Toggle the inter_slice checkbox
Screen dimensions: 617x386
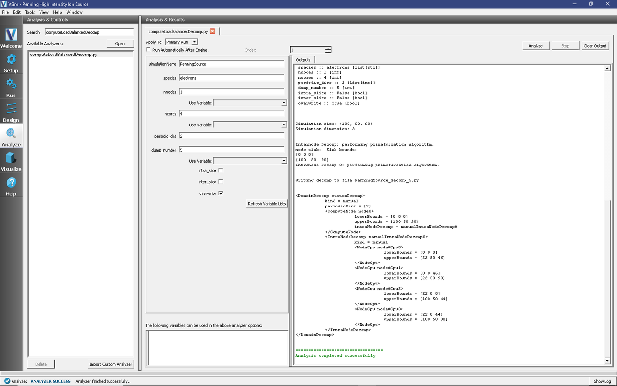[x=221, y=182]
